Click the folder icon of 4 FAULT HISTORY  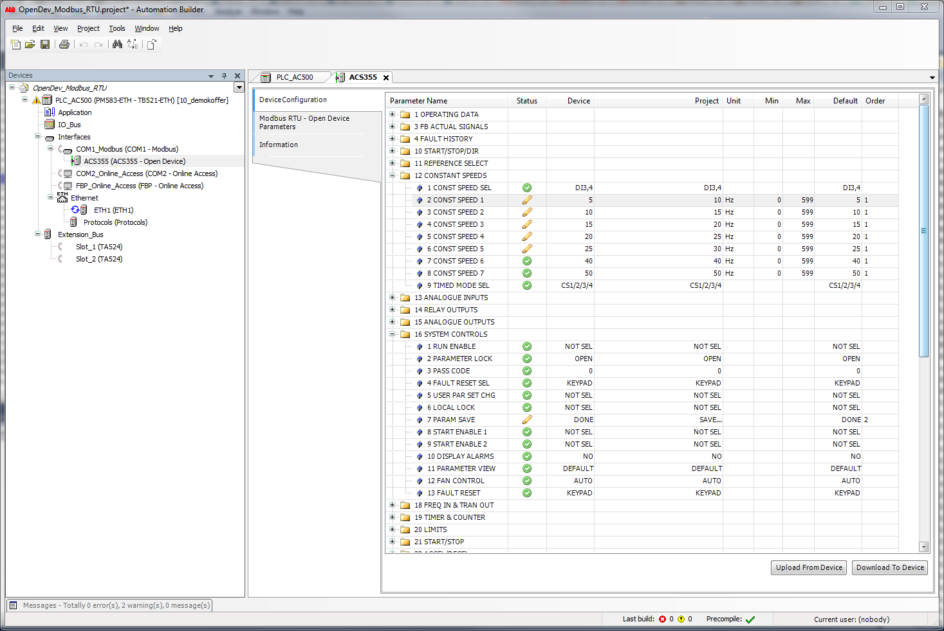click(405, 139)
